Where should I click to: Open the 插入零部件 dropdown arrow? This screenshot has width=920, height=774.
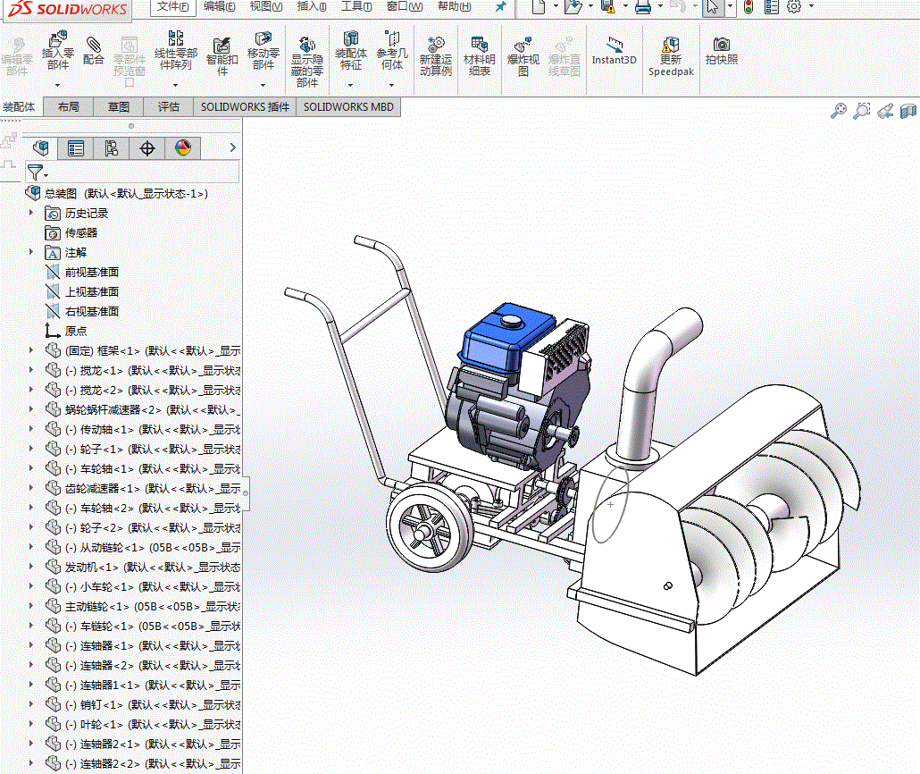click(58, 86)
